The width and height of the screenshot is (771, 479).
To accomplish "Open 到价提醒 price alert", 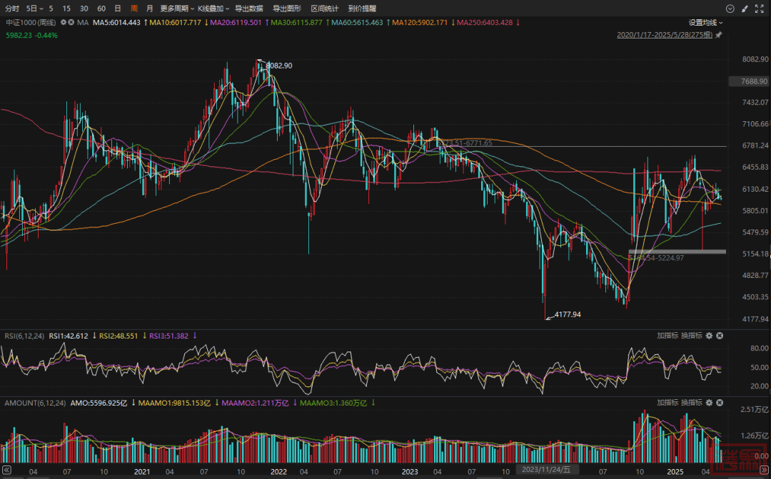I will point(362,9).
